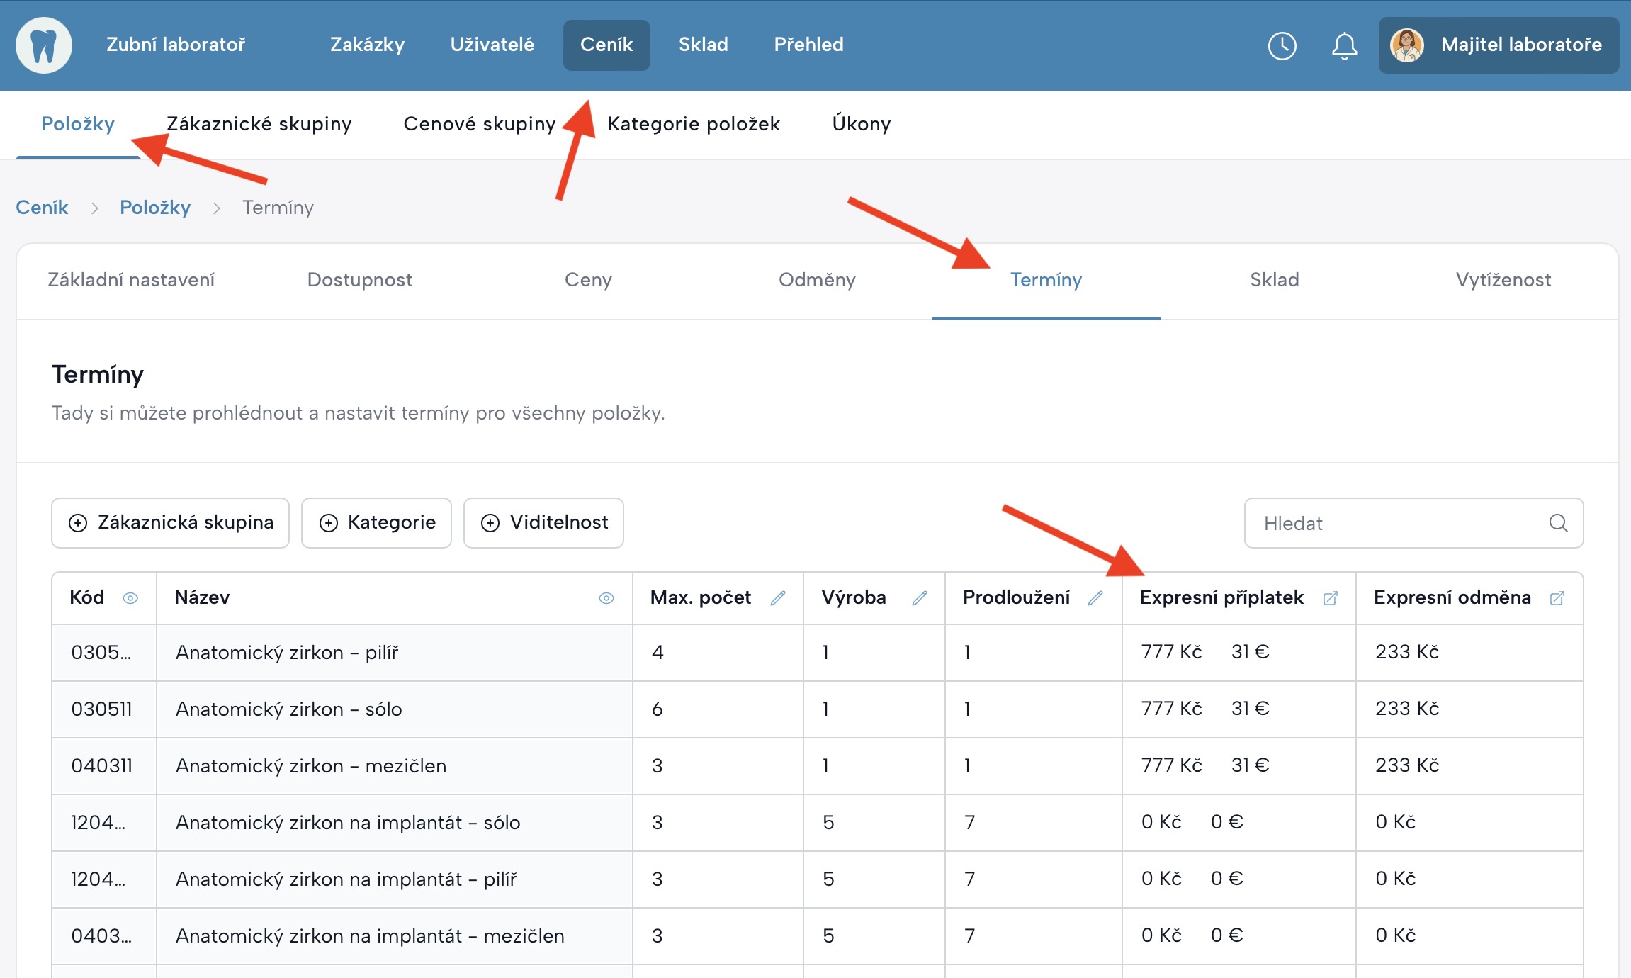Click the tooth logo icon
This screenshot has height=978, width=1631.
click(44, 45)
